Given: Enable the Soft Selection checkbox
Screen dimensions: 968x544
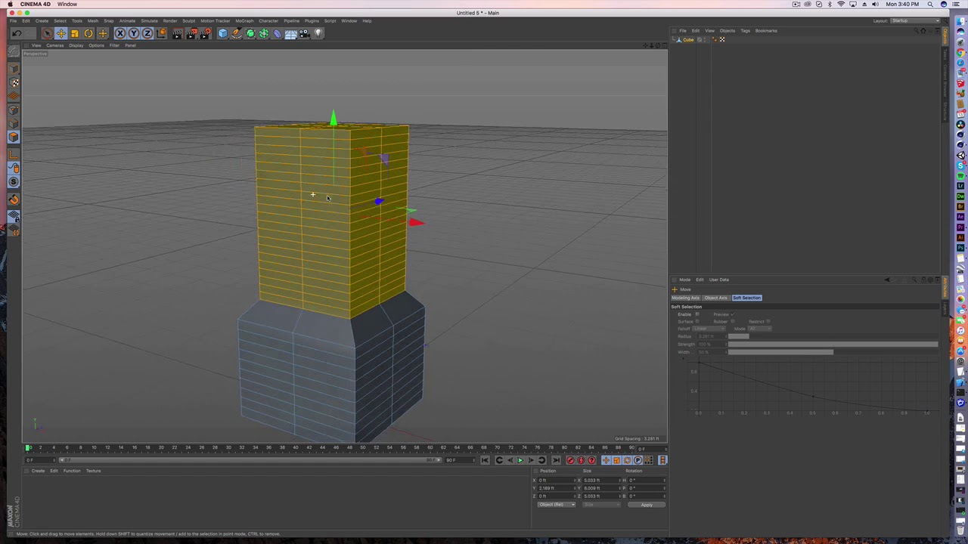Looking at the screenshot, I should (x=697, y=314).
